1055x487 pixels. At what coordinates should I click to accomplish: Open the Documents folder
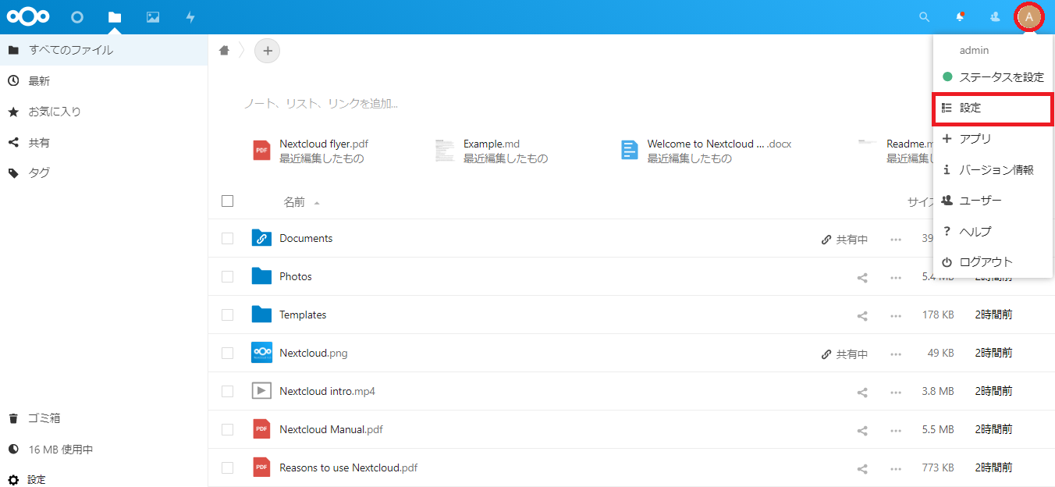click(306, 239)
